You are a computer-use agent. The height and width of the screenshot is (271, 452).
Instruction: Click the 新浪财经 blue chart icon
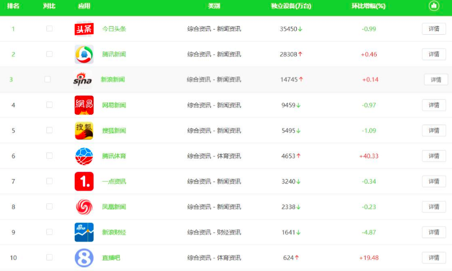[84, 232]
